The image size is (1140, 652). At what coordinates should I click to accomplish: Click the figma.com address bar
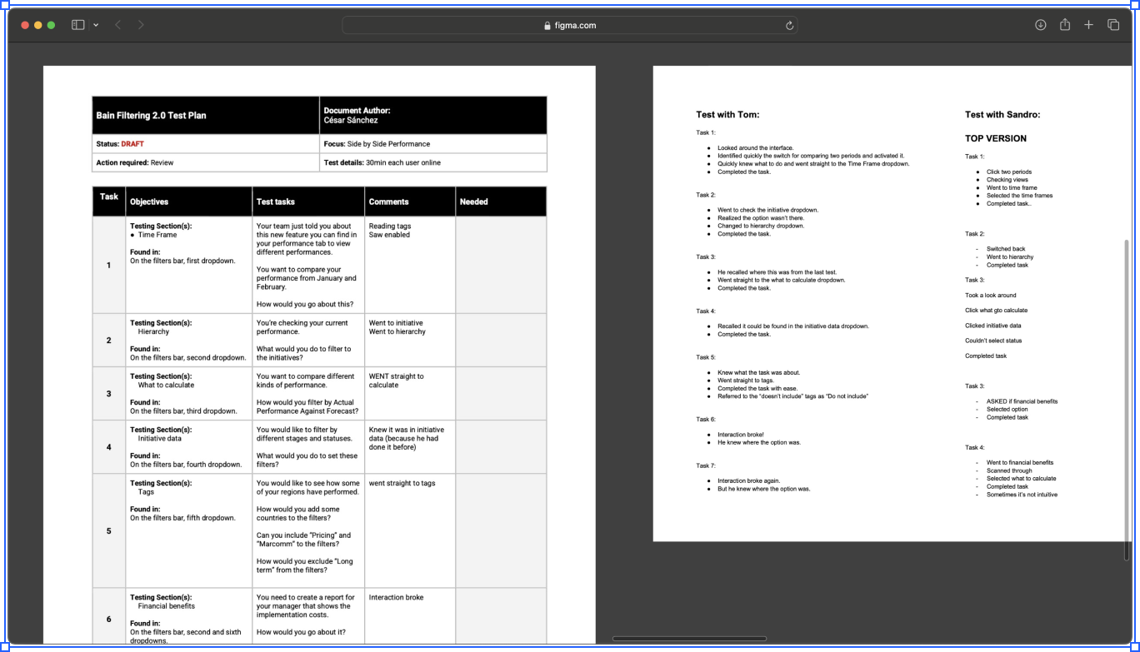point(570,25)
